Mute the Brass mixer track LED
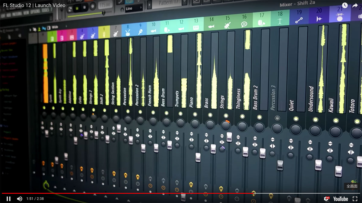Screen dimensions: 362x203 coord(210,115)
